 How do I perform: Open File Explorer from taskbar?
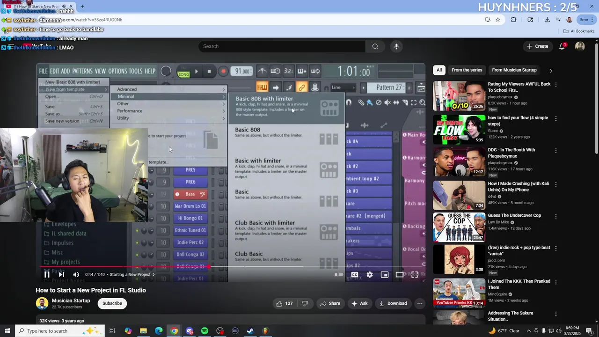pos(143,331)
